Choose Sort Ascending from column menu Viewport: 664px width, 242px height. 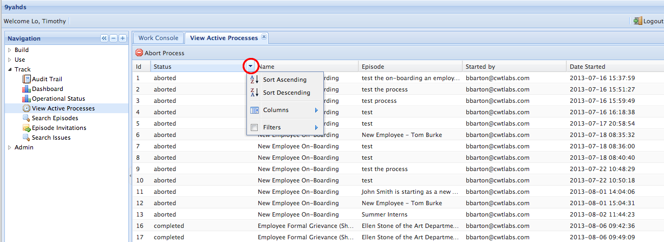pos(285,80)
